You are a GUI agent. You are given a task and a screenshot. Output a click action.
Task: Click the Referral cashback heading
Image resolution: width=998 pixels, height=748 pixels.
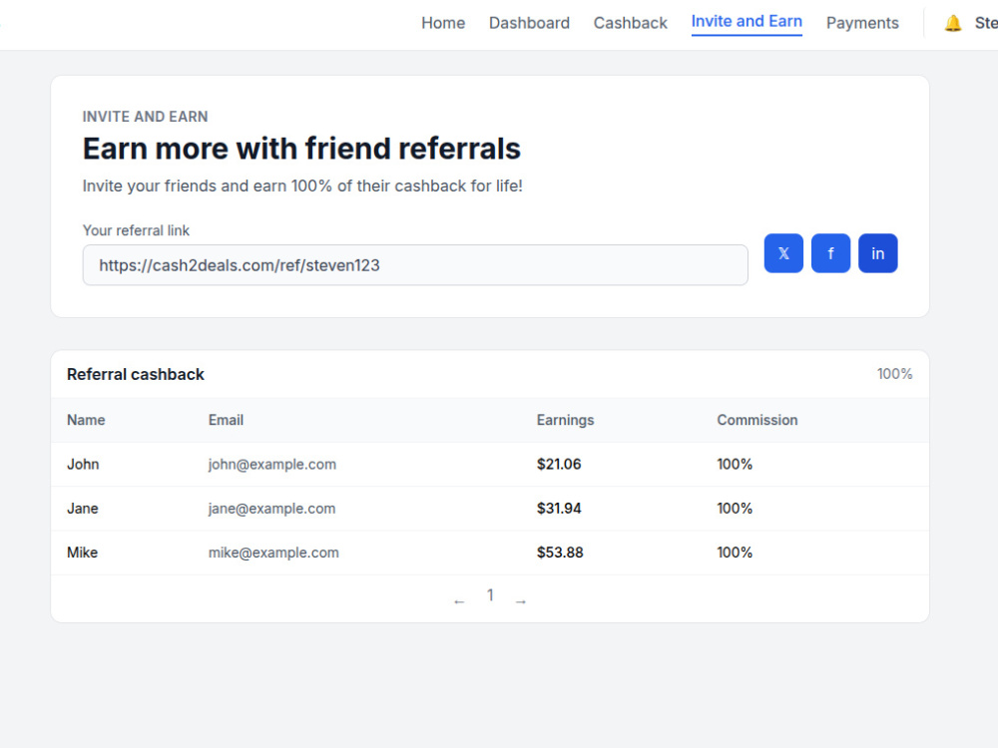pos(136,374)
